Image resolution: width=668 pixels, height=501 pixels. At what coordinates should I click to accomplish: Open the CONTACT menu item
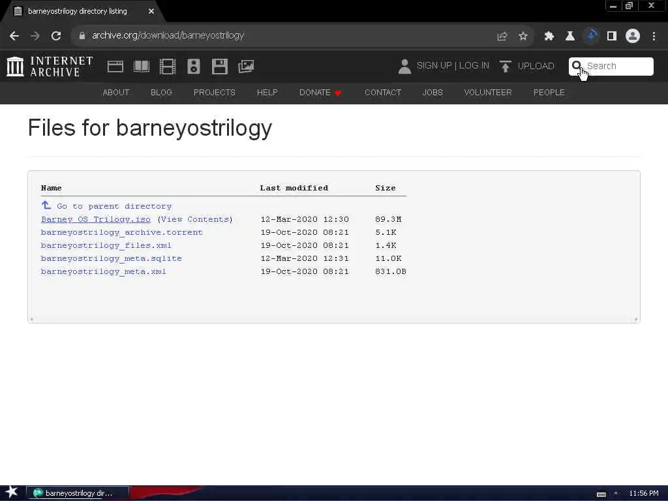pyautogui.click(x=382, y=93)
